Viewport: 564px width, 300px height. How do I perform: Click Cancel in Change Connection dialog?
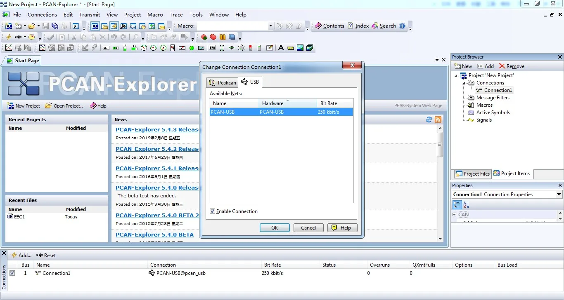pos(308,228)
